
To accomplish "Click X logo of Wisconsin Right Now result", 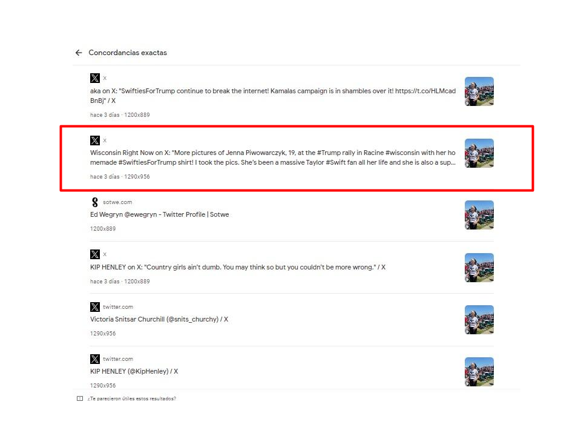I will point(95,140).
